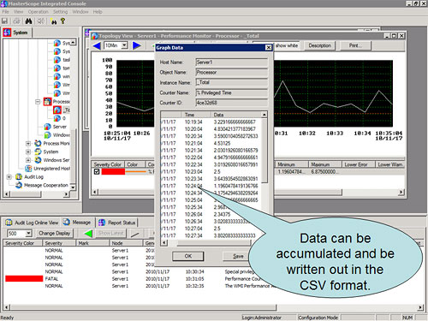Click the Host Name field showing Server1
Screen dimensions: 428x321
tap(232, 62)
